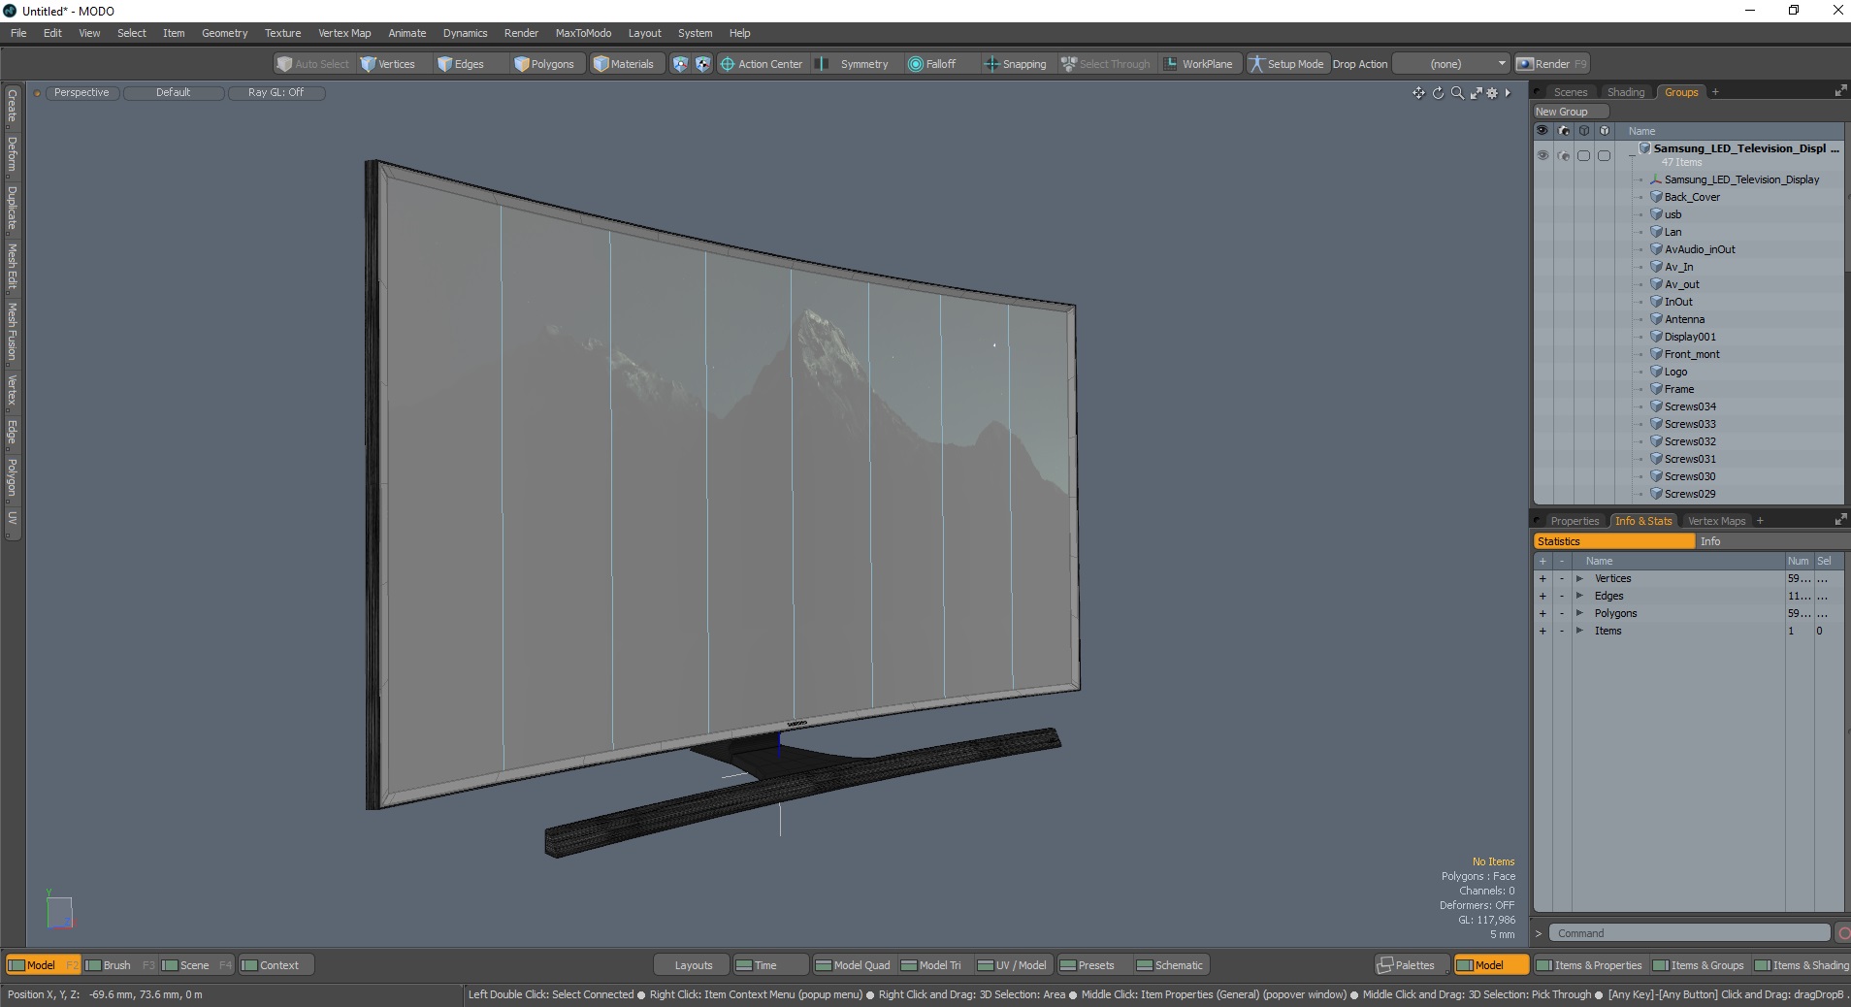Click the viewport rotate icon
The width and height of the screenshot is (1851, 1007).
1438,93
